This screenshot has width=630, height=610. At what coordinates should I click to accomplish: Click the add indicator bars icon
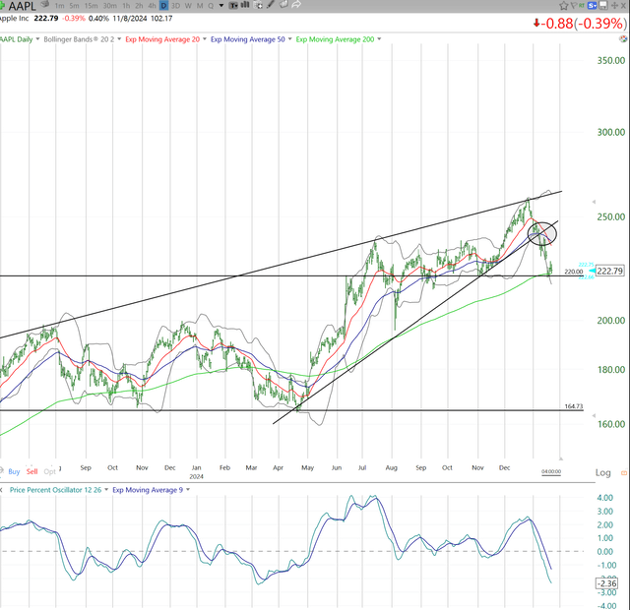click(245, 5)
